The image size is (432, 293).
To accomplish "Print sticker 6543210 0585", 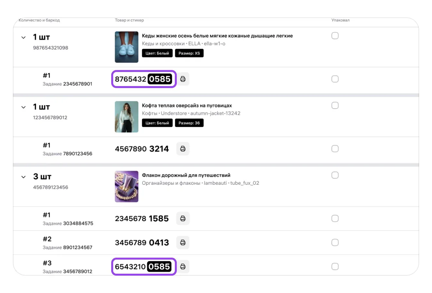I will tap(183, 267).
